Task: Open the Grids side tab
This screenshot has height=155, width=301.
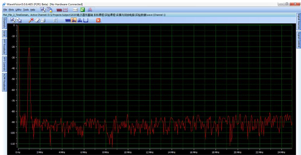Action: [x=4, y=33]
